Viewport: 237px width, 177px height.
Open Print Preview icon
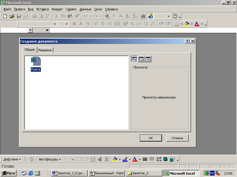point(41,16)
